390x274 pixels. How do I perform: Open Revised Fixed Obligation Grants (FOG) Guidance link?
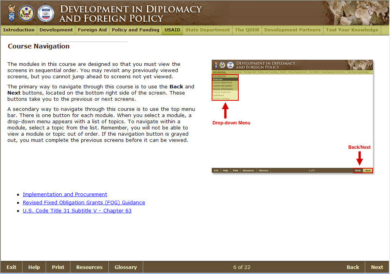[x=84, y=203]
